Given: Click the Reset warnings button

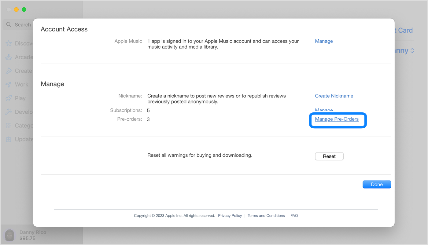Looking at the screenshot, I should click(x=329, y=156).
